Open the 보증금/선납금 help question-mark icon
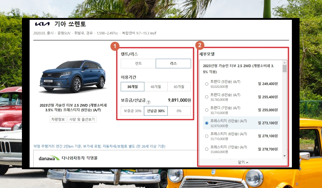 [x=149, y=102]
